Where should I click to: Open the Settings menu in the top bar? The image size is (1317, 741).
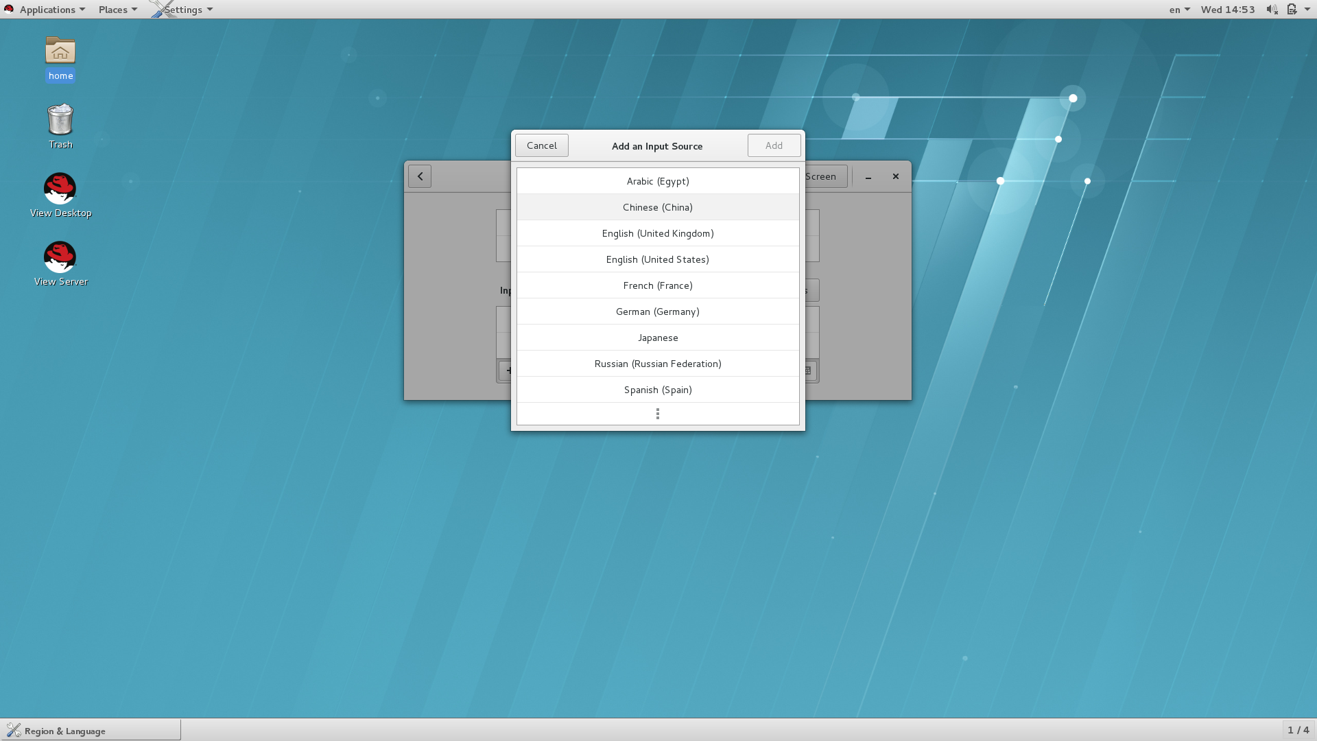(181, 9)
